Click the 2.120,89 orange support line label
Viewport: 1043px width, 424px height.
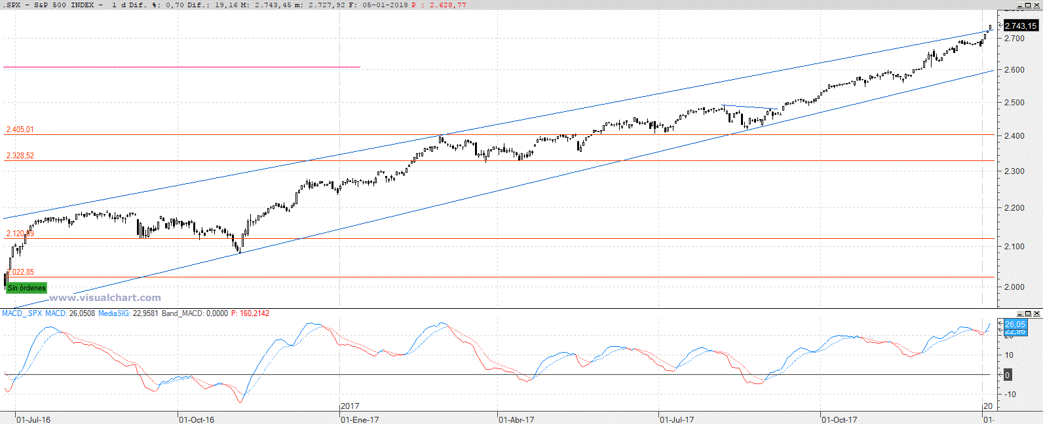click(x=18, y=234)
